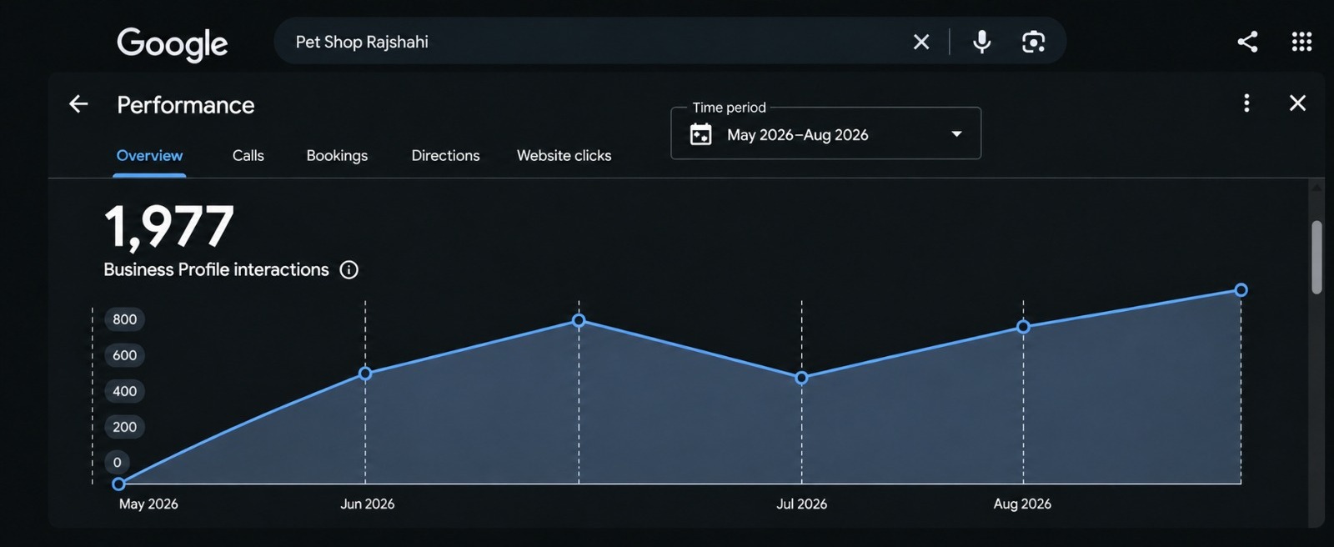Image resolution: width=1334 pixels, height=547 pixels.
Task: Select the May 2026–Aug 2026 period field
Action: [825, 133]
